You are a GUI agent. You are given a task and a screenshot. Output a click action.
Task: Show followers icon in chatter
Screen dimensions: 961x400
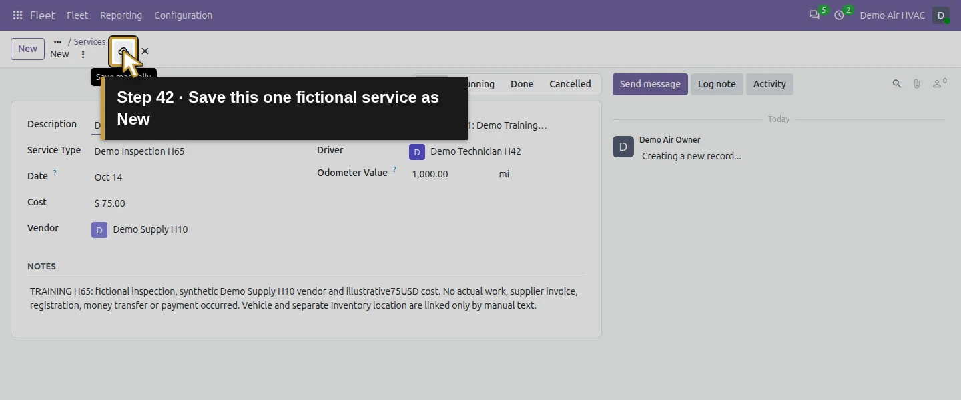[940, 84]
